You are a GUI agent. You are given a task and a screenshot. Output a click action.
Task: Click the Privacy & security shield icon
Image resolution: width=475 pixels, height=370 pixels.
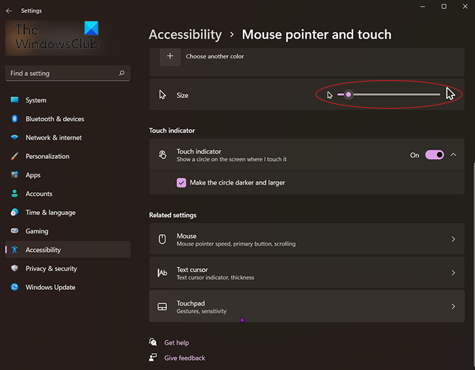point(14,269)
